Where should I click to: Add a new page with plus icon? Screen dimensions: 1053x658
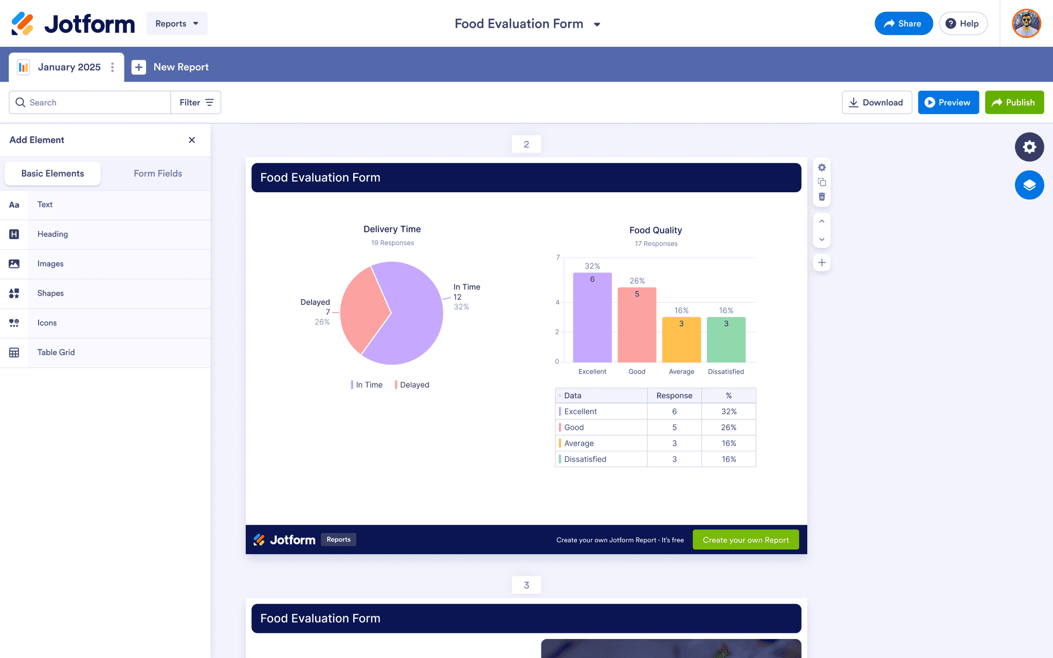coord(822,263)
